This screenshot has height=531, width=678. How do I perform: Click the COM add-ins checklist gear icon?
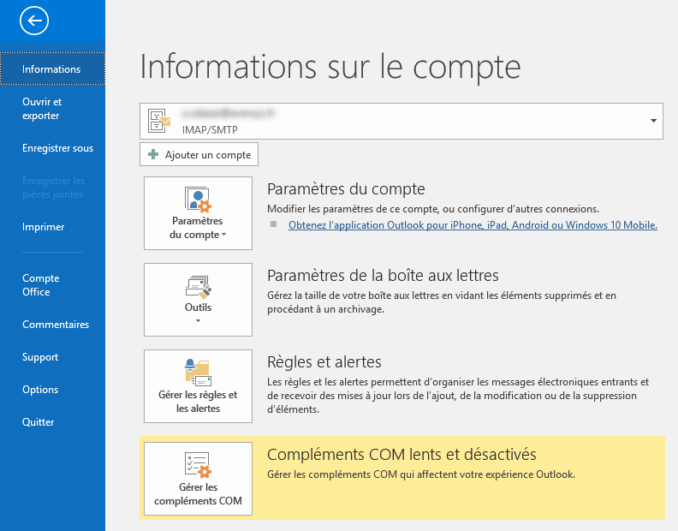click(x=198, y=465)
